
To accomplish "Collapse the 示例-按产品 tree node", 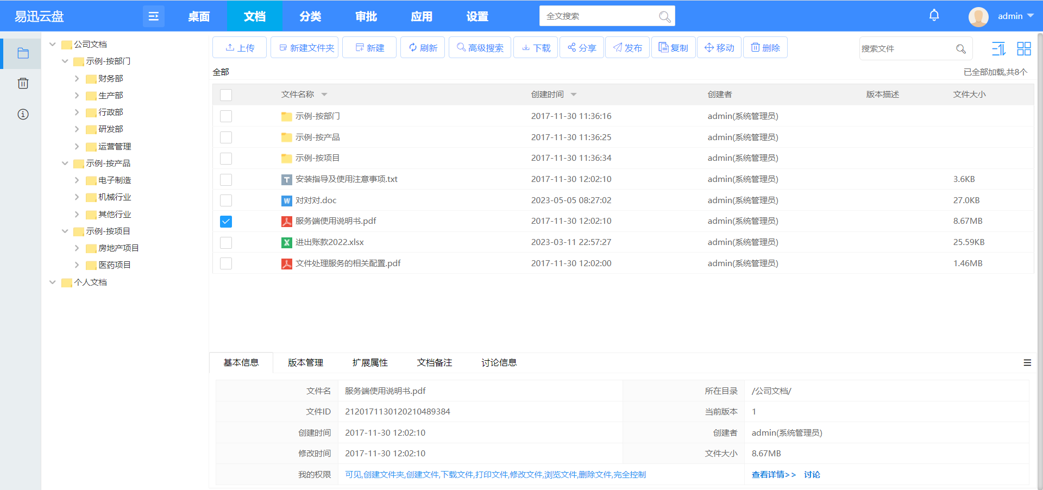I will coord(65,164).
